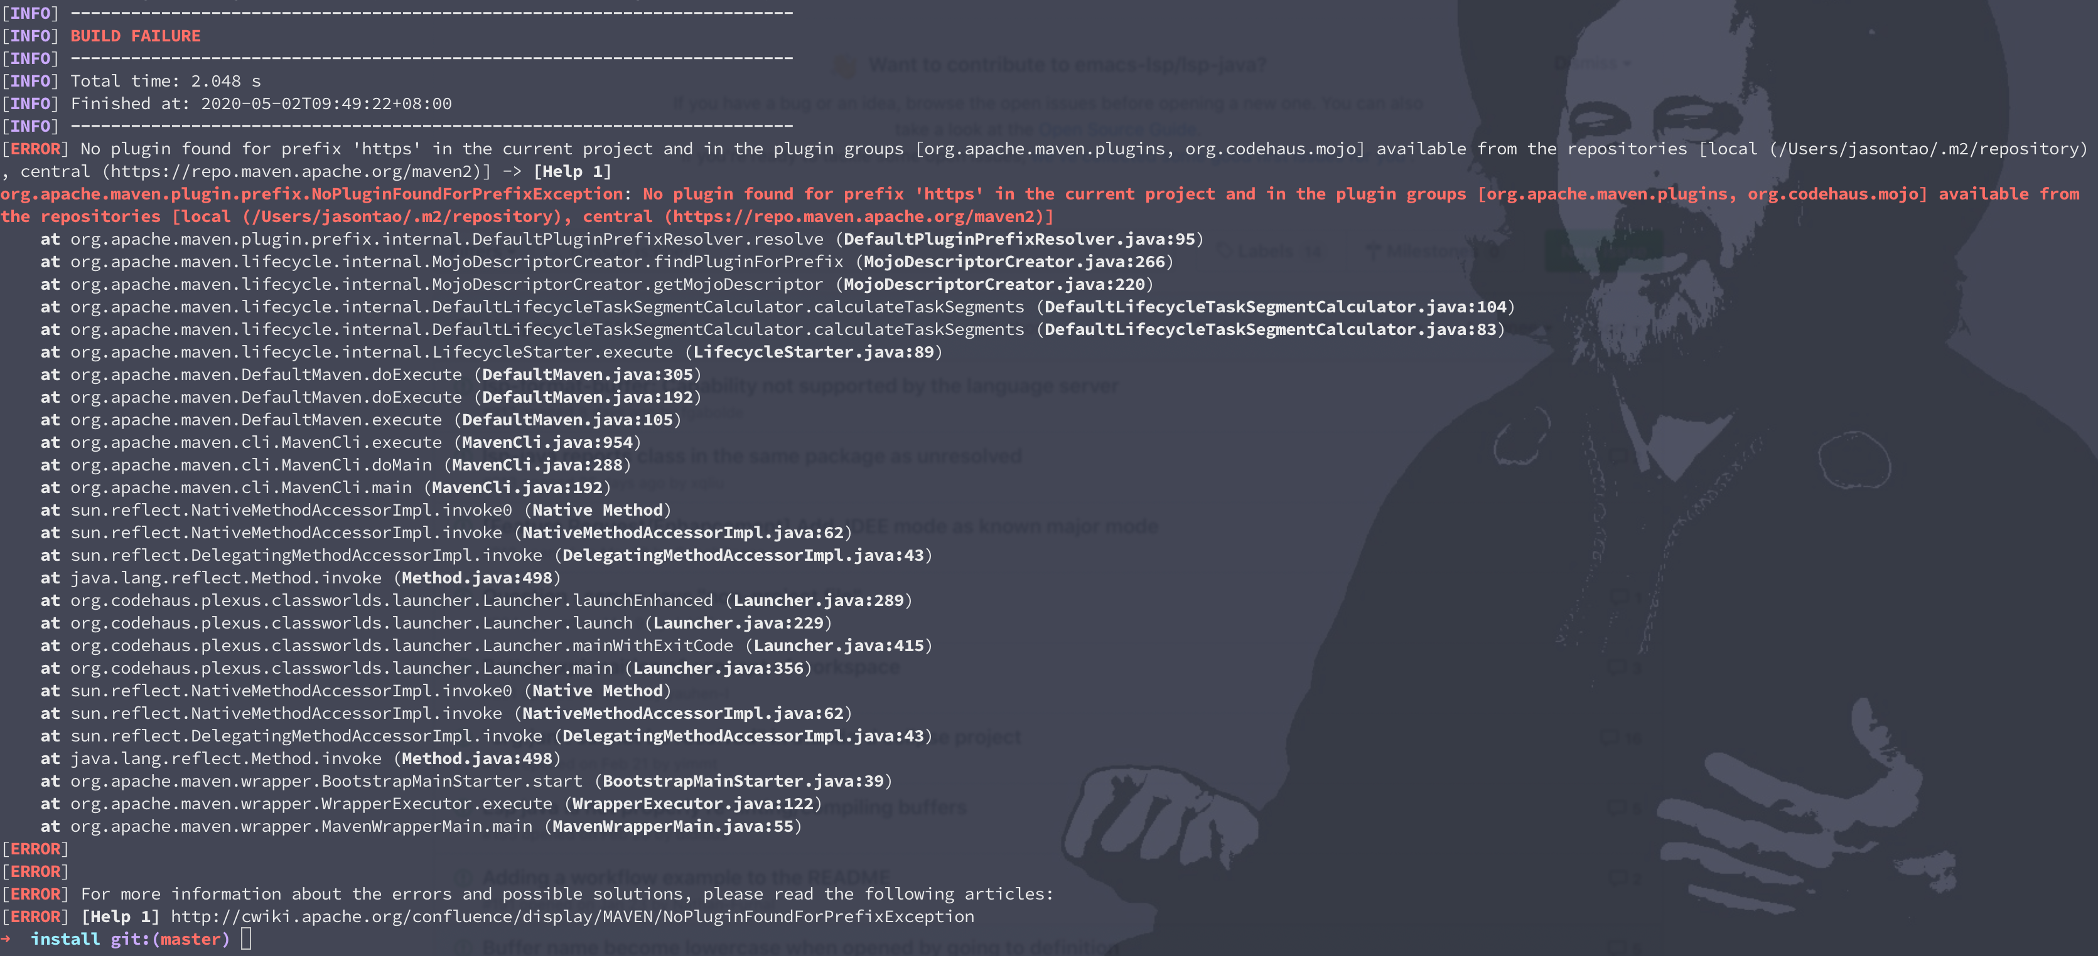Click the install directory name in prompt
Viewport: 2098px width, 956px height.
click(65, 939)
